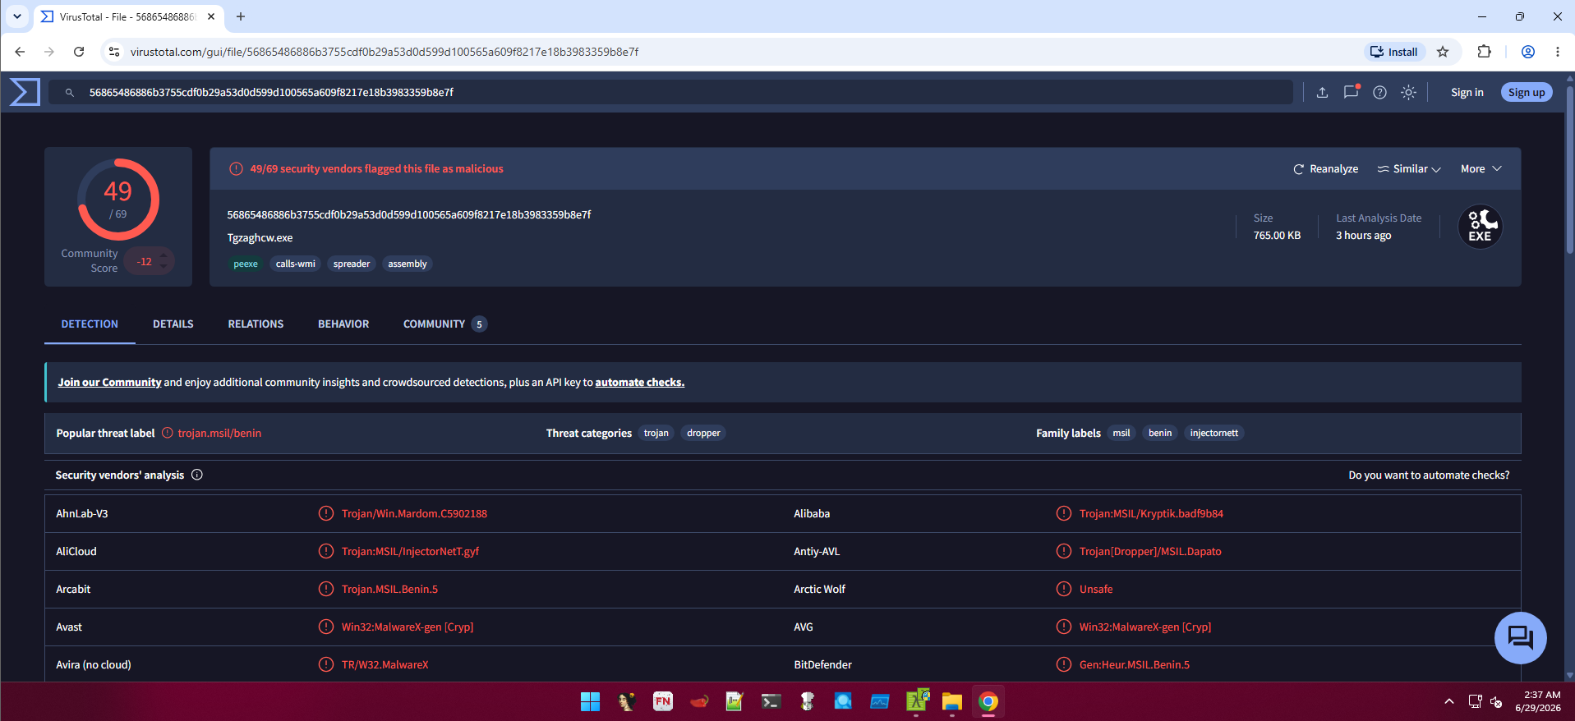The height and width of the screenshot is (721, 1575).
Task: Open the browser profile icon
Action: 1528,52
